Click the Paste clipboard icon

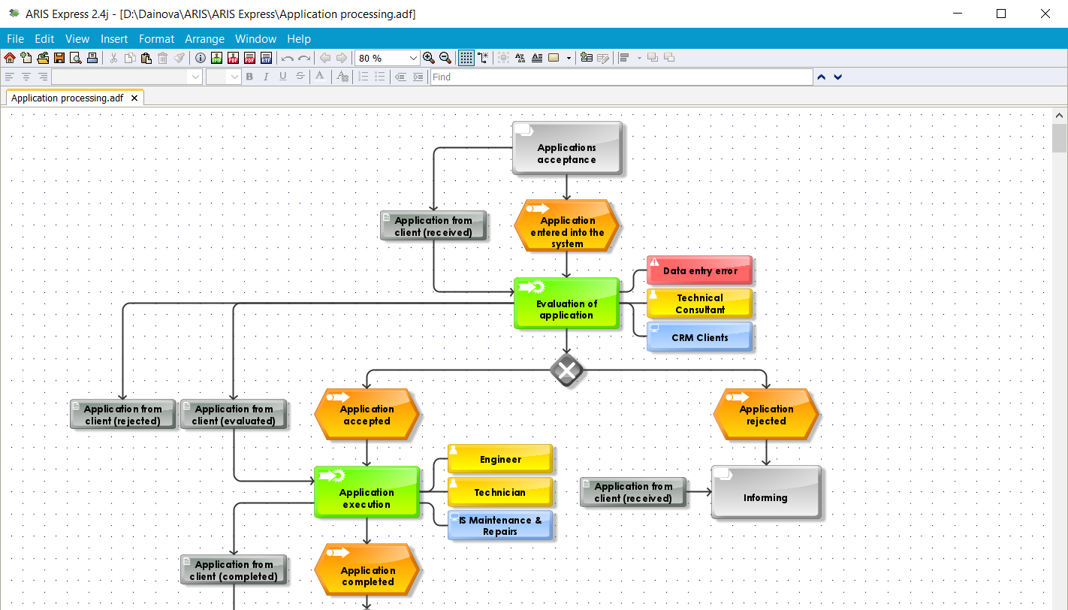pyautogui.click(x=145, y=58)
